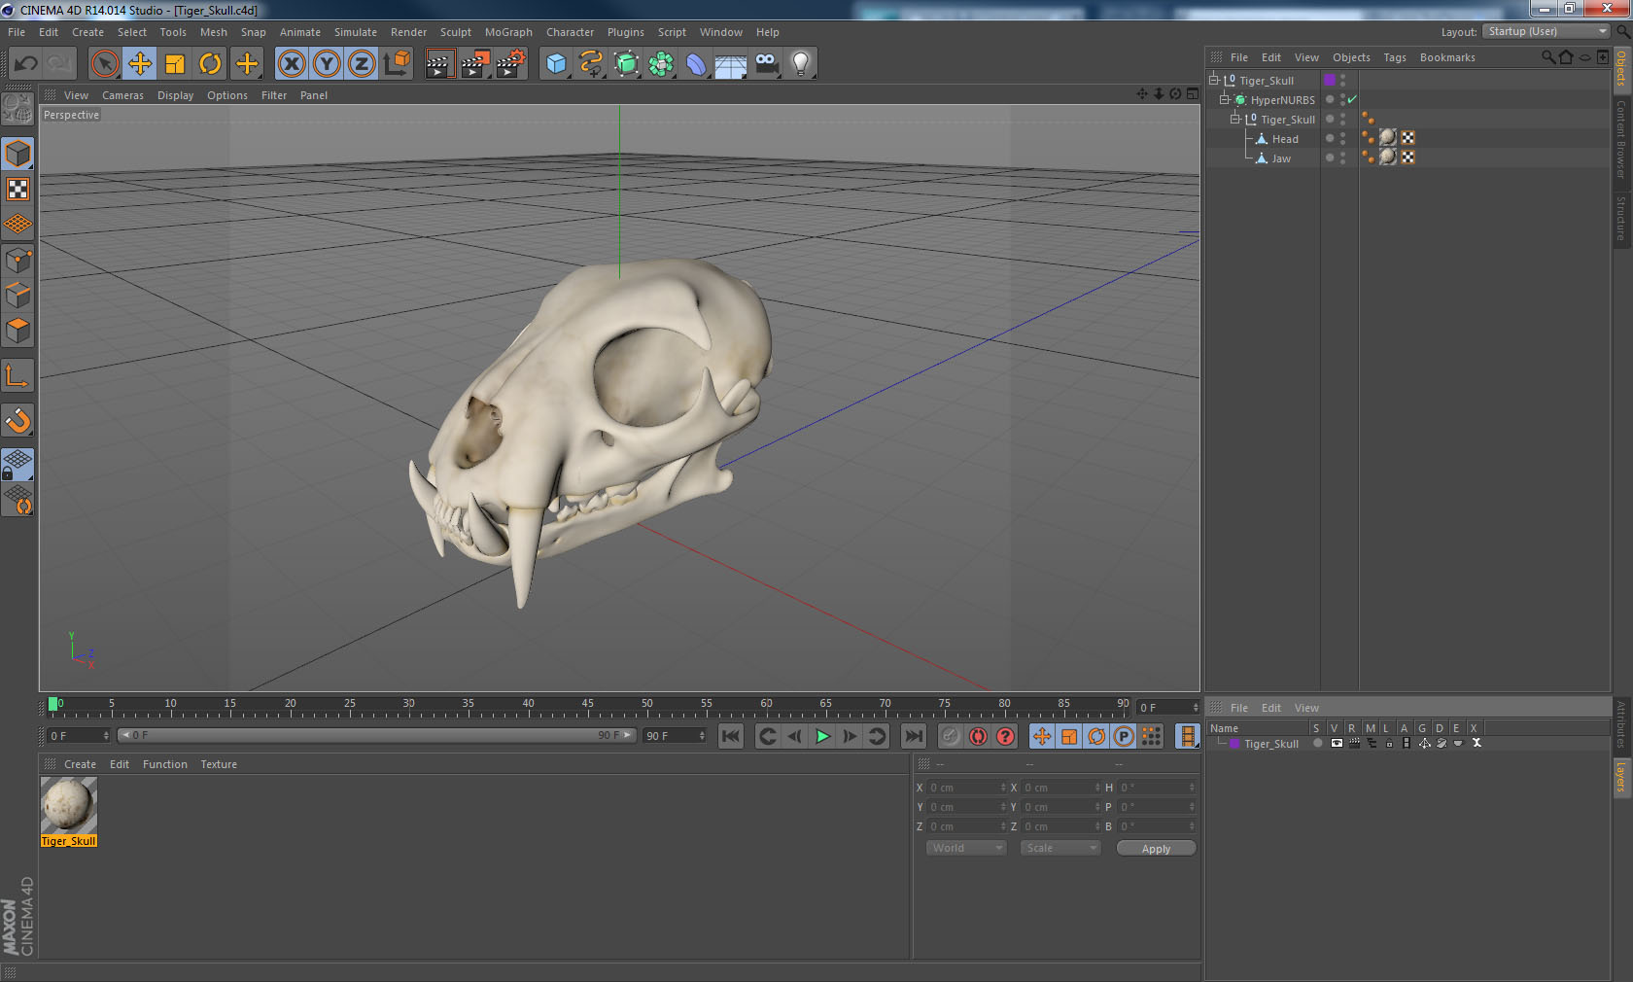Toggle Snap magnet icon
This screenshot has width=1633, height=982.
pos(17,420)
